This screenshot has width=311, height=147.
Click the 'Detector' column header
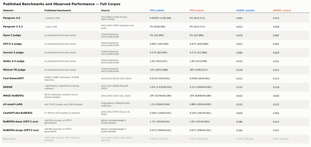point(8,11)
